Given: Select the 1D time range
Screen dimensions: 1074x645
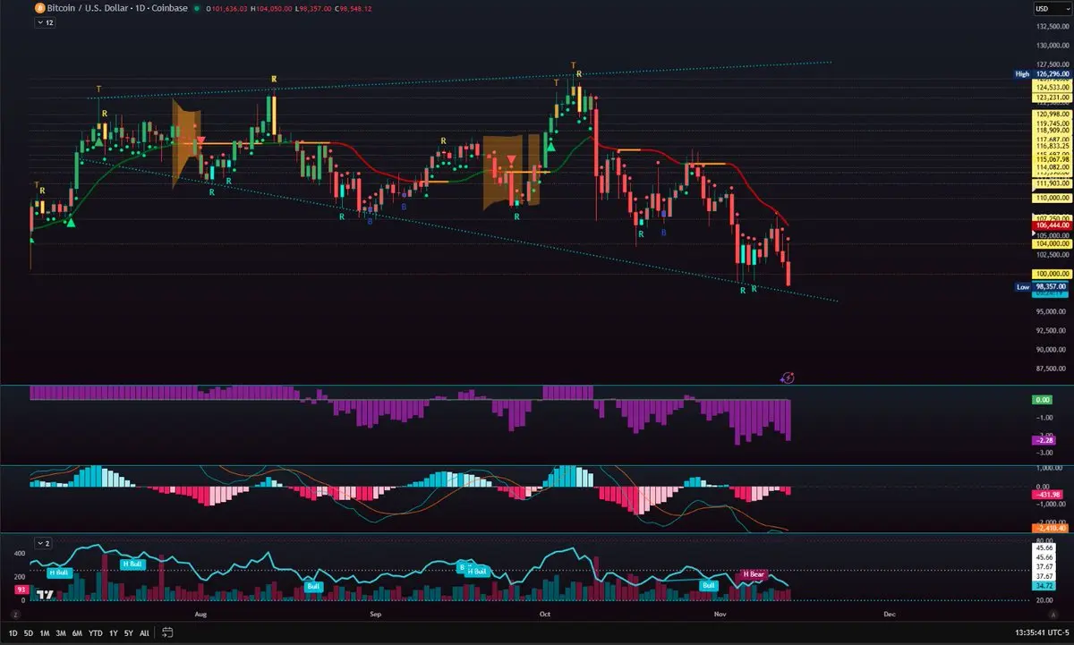Looking at the screenshot, I should pos(13,632).
